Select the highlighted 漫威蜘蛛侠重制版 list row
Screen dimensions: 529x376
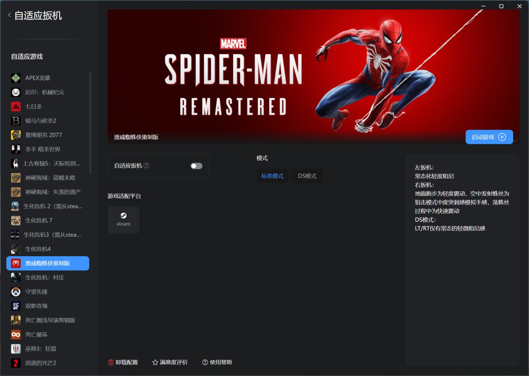pos(48,263)
